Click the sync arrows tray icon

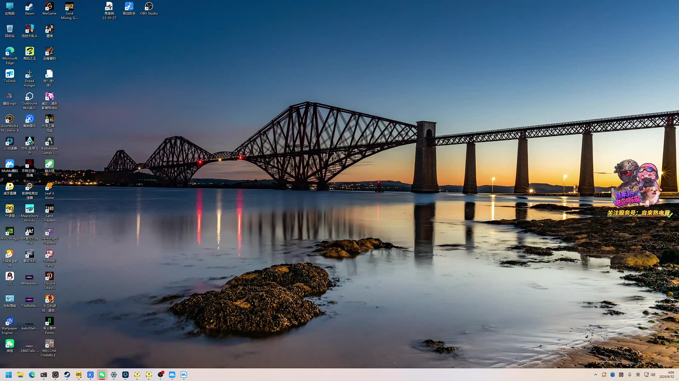click(604, 375)
